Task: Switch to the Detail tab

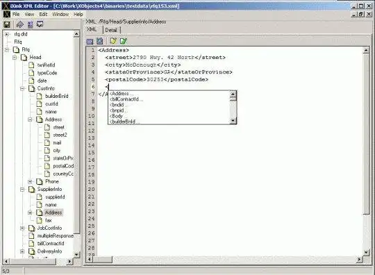Action: (111, 30)
